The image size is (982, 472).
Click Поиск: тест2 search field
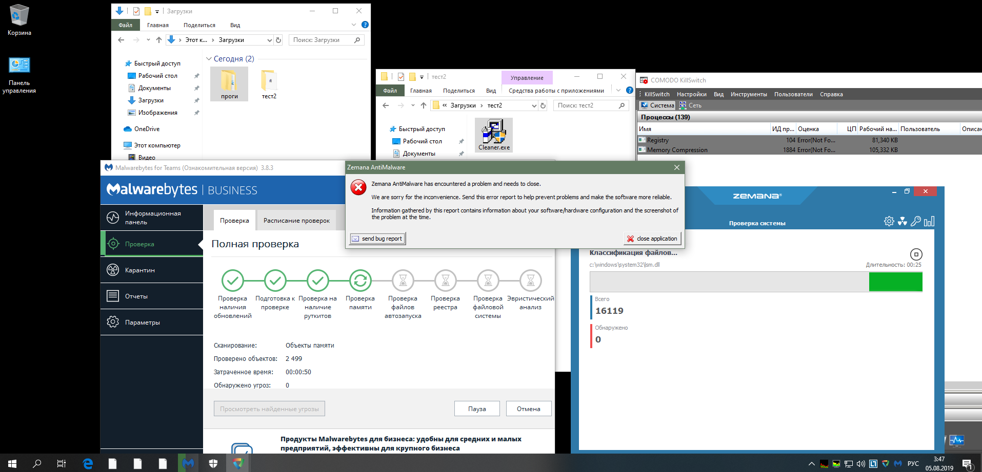[x=591, y=105]
